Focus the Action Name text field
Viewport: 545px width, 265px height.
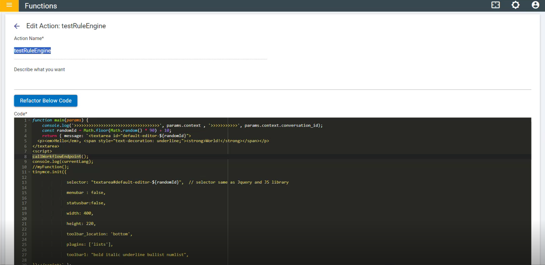click(140, 51)
